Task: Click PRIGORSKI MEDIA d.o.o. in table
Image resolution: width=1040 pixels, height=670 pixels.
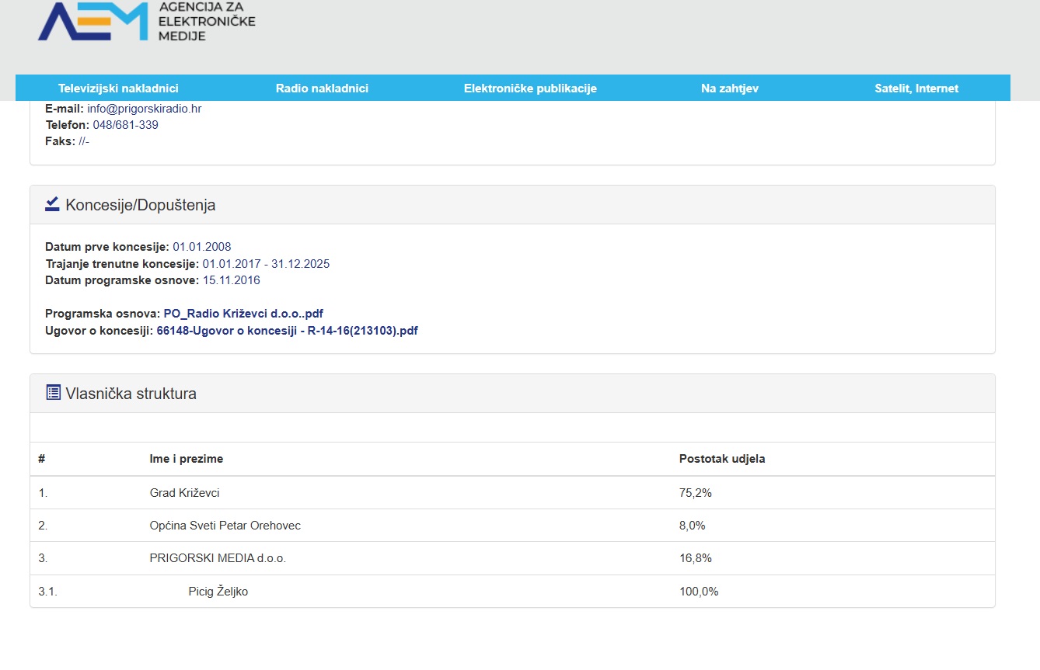Action: click(x=218, y=558)
